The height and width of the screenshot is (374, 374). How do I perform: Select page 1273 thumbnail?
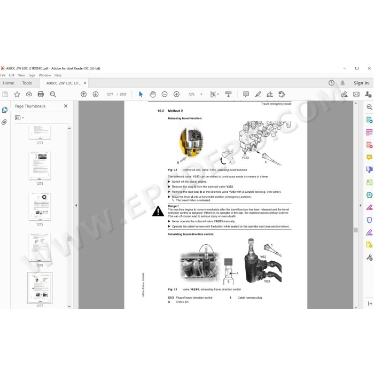[x=40, y=133]
